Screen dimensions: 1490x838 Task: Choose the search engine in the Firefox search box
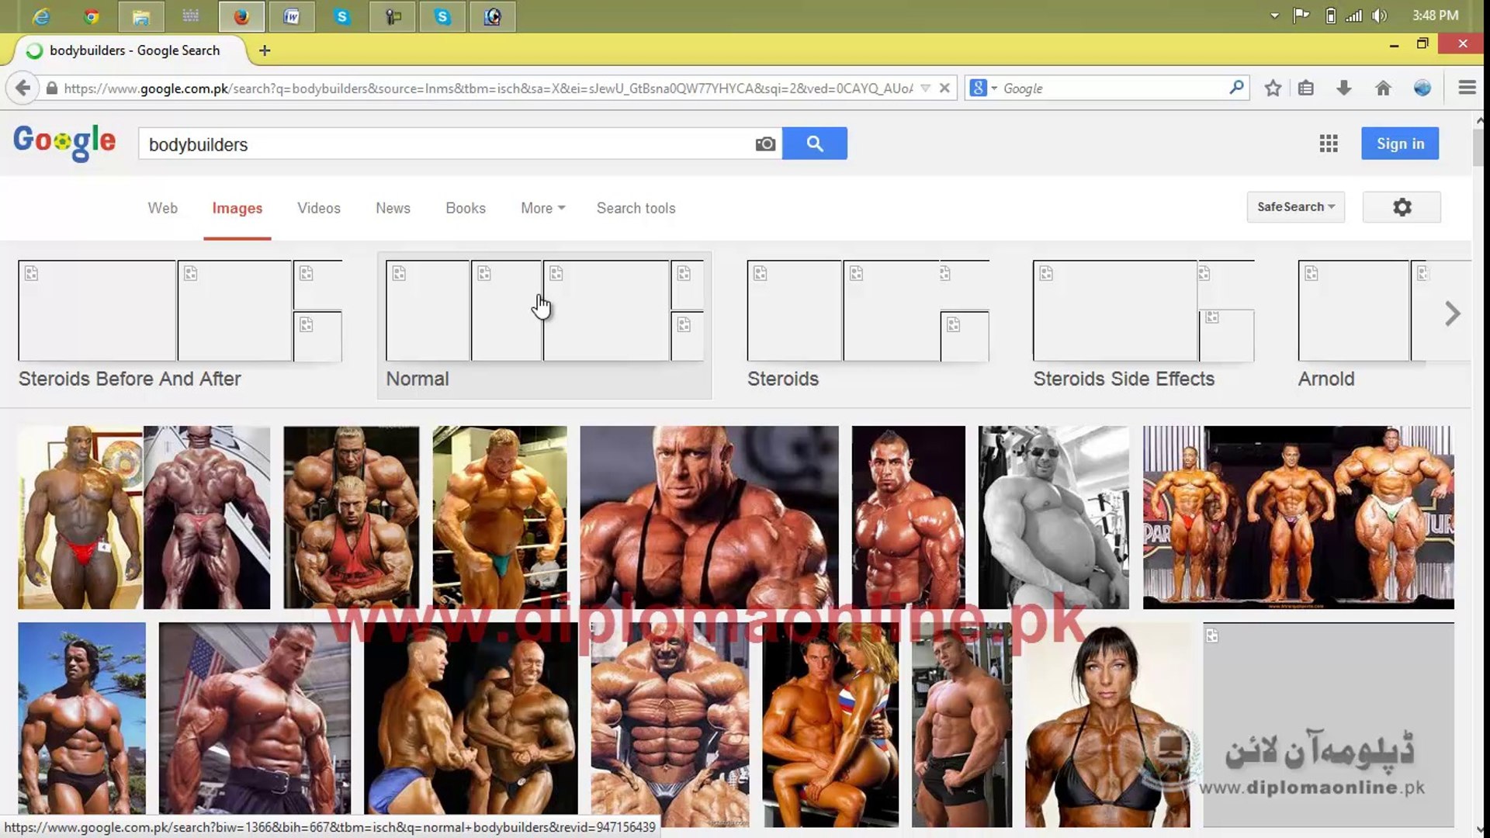(982, 88)
